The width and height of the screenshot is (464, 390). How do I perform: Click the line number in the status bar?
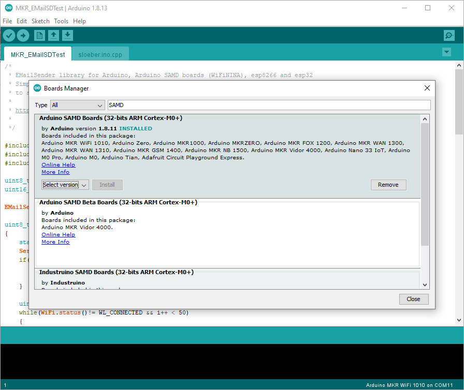click(5, 385)
